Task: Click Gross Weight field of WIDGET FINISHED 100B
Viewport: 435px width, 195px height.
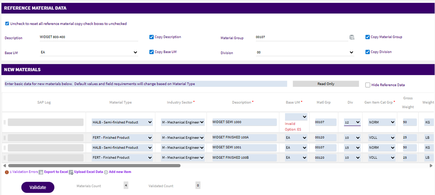Action: [409, 158]
